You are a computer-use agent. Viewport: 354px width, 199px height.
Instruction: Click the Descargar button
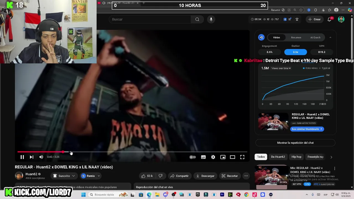click(x=205, y=176)
